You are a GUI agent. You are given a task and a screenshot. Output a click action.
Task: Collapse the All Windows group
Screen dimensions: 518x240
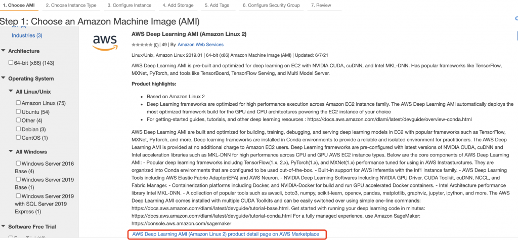tap(11, 152)
